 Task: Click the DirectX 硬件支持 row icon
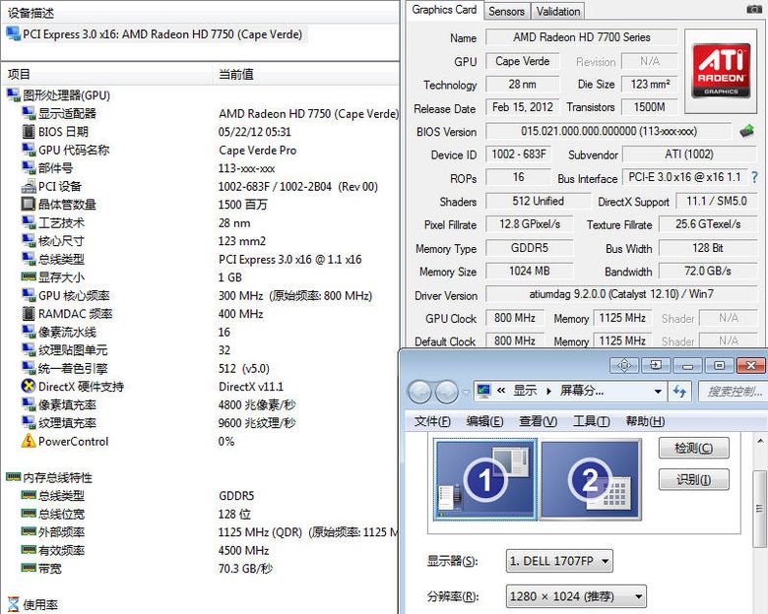29,387
